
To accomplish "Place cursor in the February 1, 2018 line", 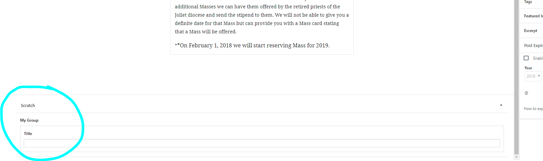I will click(254, 46).
